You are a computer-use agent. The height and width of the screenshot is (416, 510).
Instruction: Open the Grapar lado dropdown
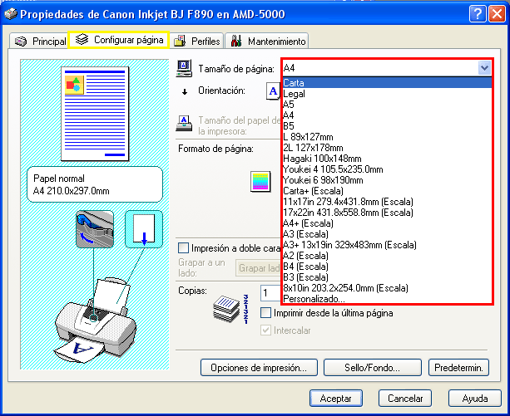(x=258, y=268)
